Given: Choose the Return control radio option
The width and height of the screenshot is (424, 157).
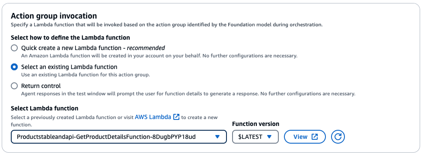Looking at the screenshot, I should coord(14,86).
